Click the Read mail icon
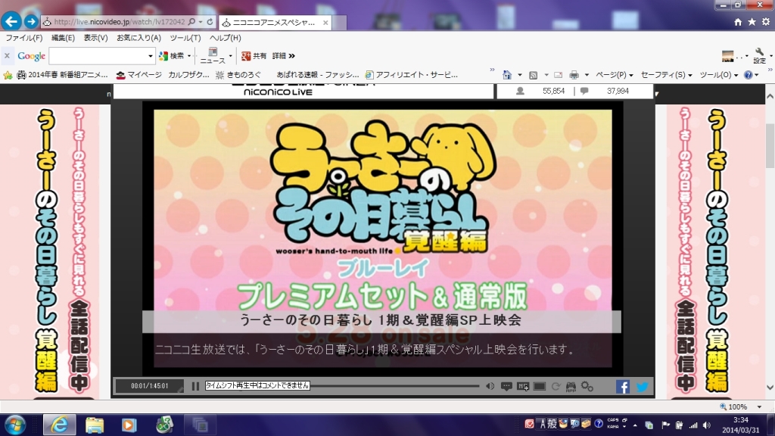 point(558,75)
